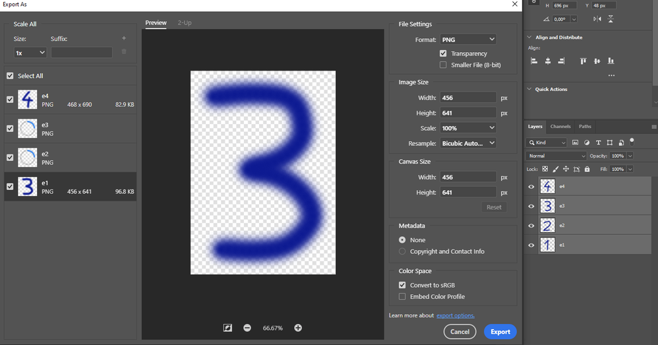Viewport: 658px width, 345px height.
Task: Uncheck the e4 asset checkbox
Action: (10, 100)
